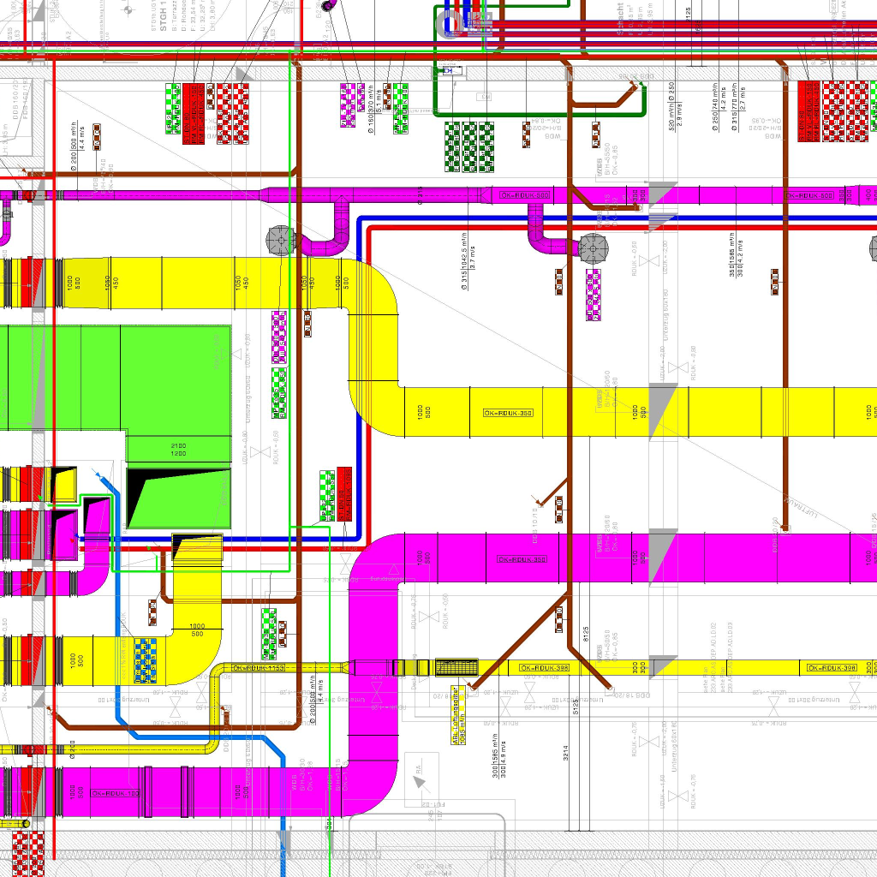Click dimension value '5125'

click(576, 707)
